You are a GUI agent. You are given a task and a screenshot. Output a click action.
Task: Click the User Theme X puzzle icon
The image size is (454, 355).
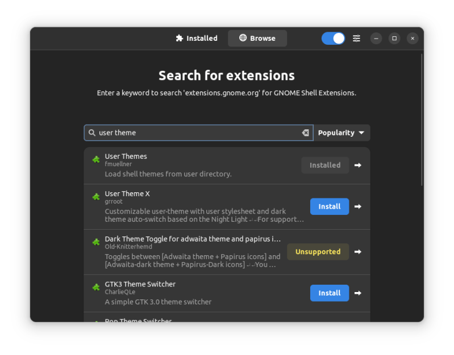pos(96,197)
